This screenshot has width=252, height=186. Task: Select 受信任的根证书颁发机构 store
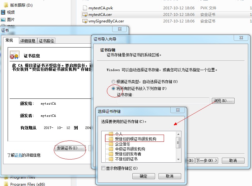point(135,139)
